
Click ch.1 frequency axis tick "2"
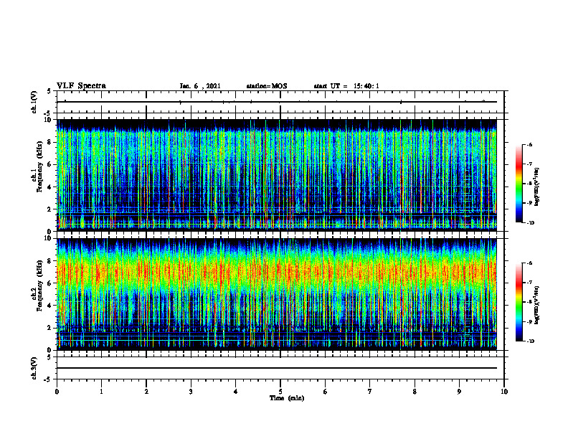coord(49,209)
